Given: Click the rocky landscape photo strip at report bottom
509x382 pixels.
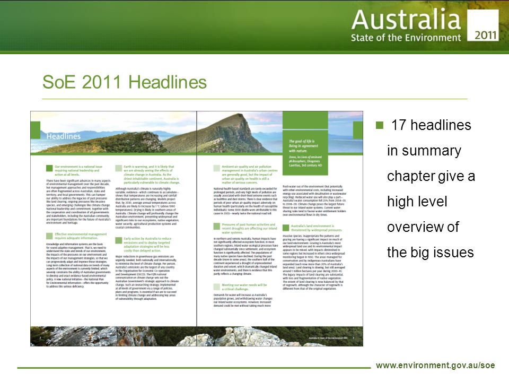Looking at the screenshot, I should tap(197, 336).
